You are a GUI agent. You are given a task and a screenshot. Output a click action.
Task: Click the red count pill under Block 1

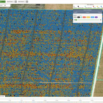(x=84, y=17)
